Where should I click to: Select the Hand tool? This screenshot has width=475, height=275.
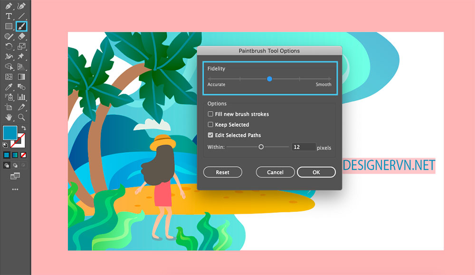coord(9,117)
